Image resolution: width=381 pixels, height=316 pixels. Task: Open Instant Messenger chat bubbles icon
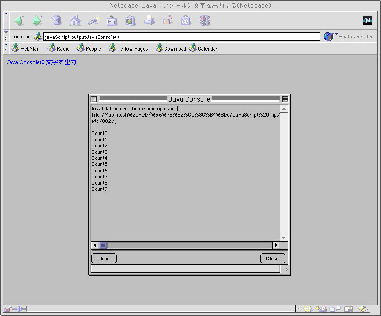[336, 309]
